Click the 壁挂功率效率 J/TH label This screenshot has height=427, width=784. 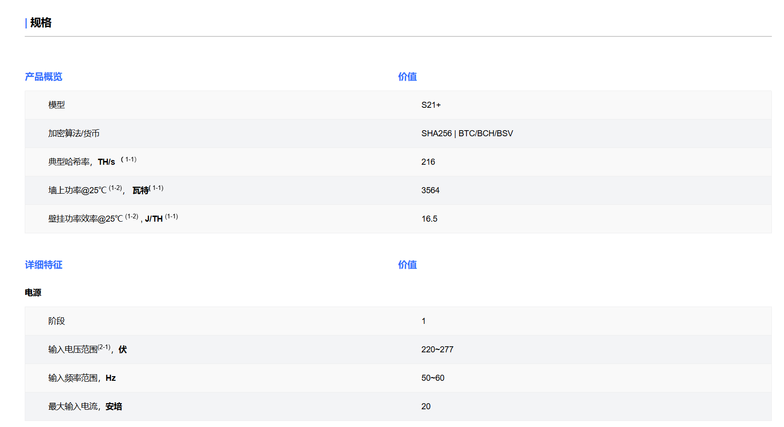[105, 219]
